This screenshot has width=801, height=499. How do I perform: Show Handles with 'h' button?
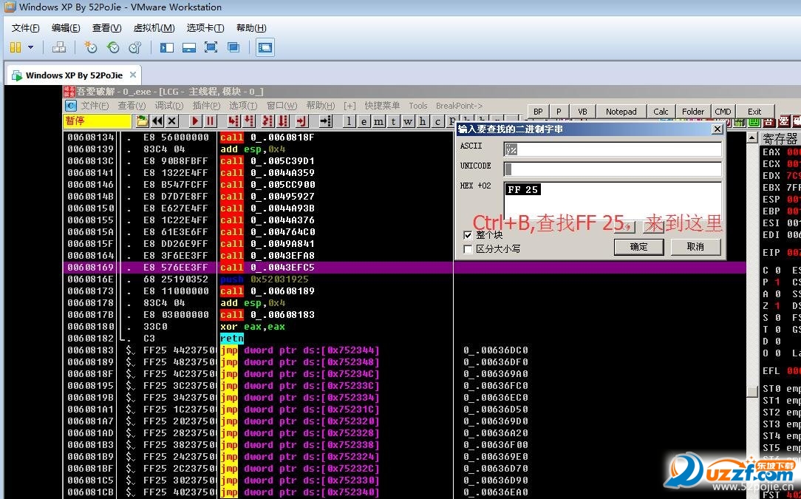tap(423, 122)
